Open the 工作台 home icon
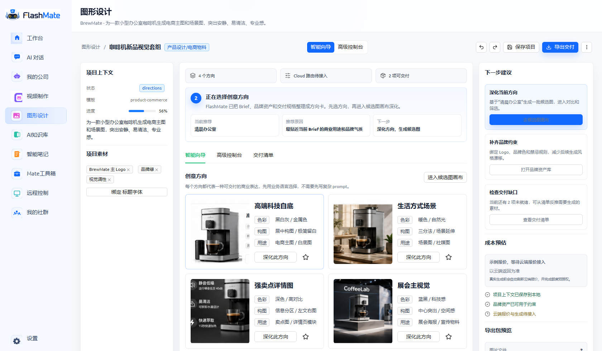 click(17, 38)
